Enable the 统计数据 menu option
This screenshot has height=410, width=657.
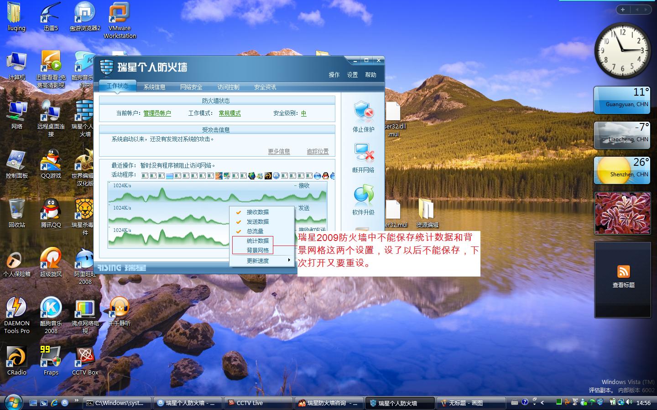pyautogui.click(x=262, y=241)
